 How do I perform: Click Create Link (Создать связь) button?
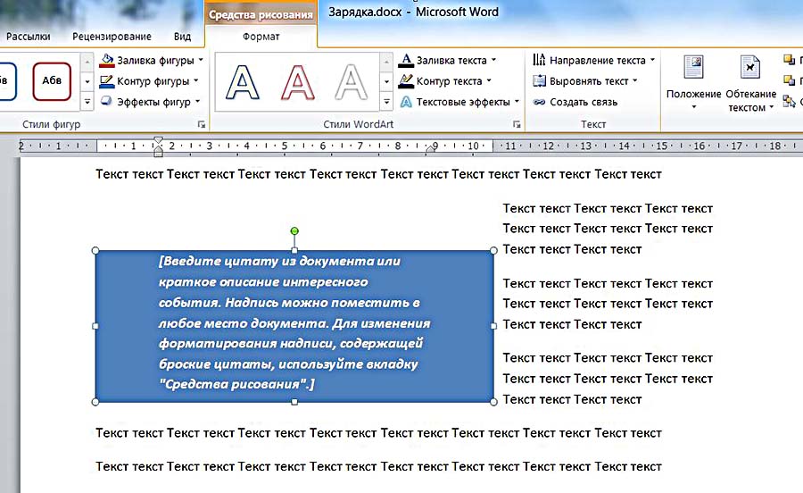(575, 102)
